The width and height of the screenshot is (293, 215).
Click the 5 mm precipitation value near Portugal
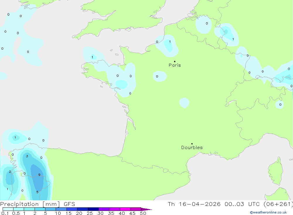click(37, 192)
